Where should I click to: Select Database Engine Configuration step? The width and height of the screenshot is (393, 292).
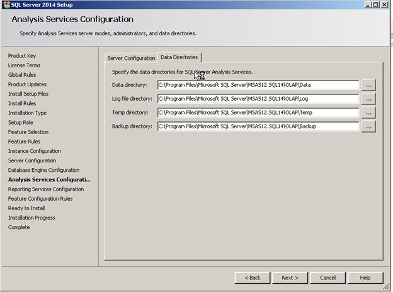(x=43, y=170)
